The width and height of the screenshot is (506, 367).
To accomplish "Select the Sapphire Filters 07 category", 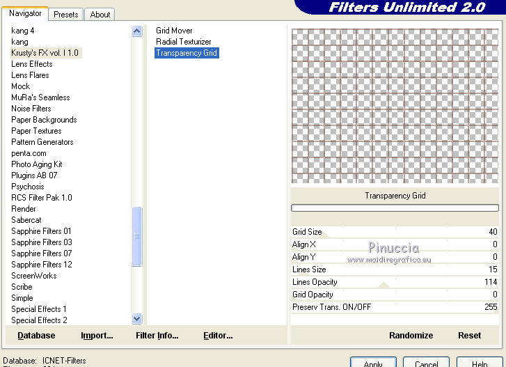I will (41, 253).
